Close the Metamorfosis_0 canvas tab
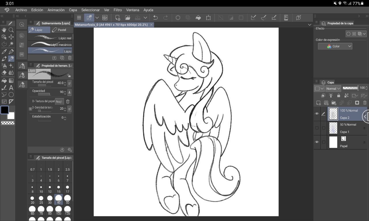 151,25
